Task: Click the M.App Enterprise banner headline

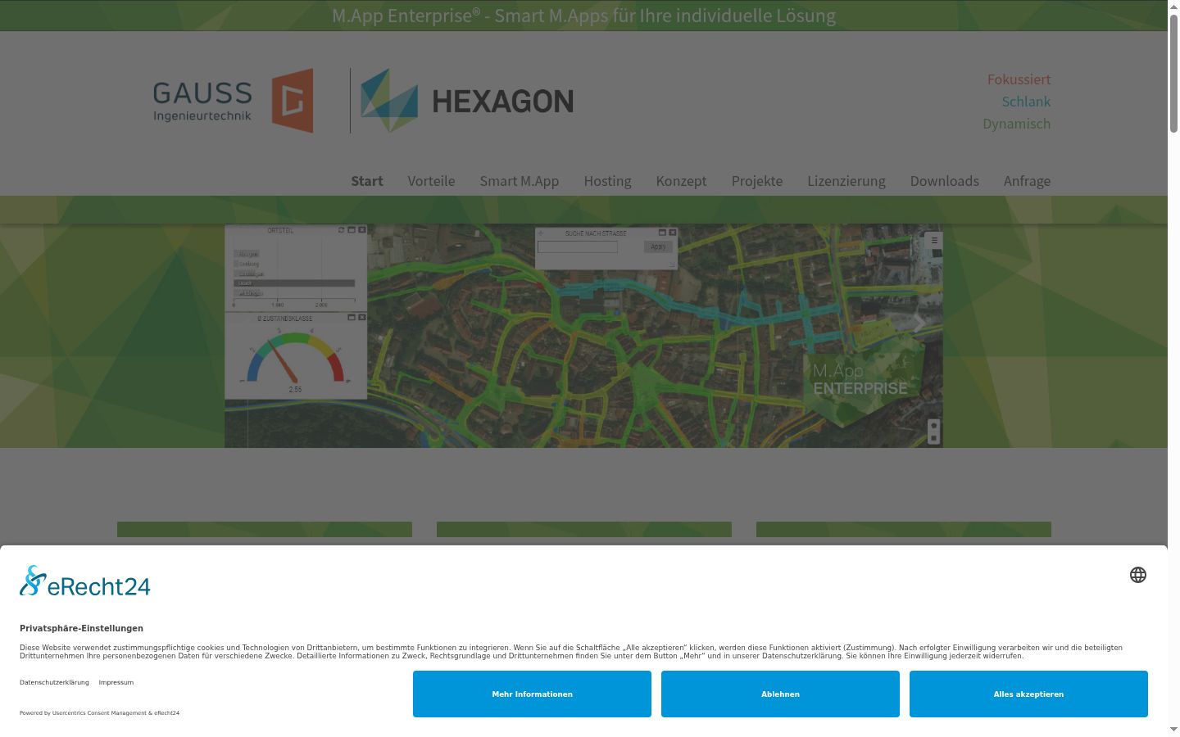Action: point(583,16)
